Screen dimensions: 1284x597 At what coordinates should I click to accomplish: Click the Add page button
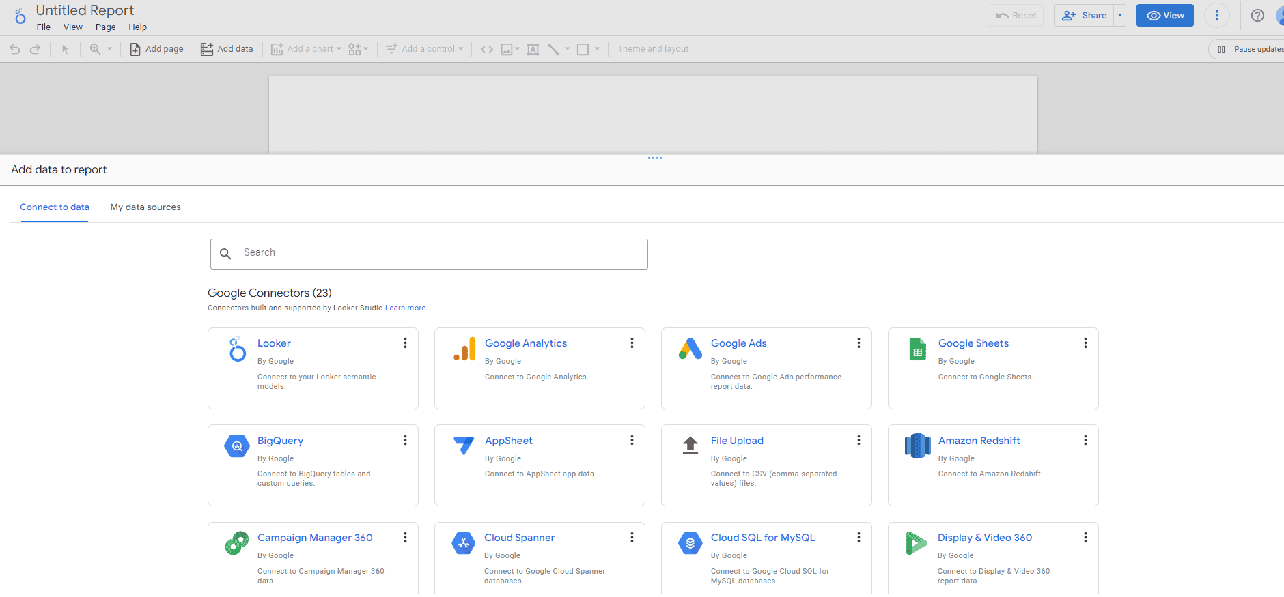pyautogui.click(x=157, y=49)
